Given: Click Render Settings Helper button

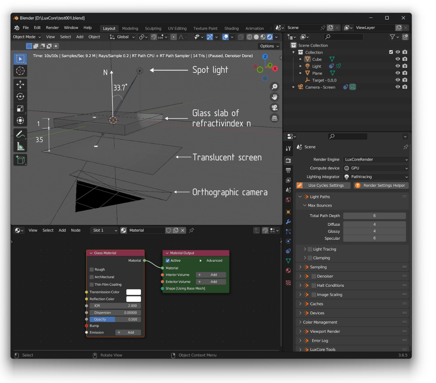Looking at the screenshot, I should 381,186.
